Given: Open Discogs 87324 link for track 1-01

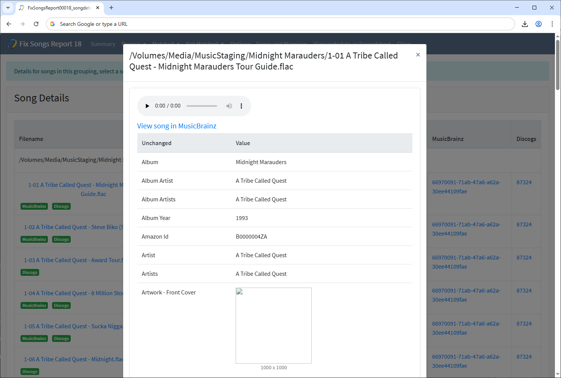Looking at the screenshot, I should coord(524,182).
